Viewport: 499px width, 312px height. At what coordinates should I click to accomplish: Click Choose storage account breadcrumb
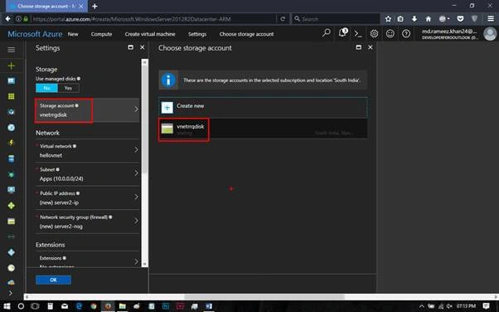pos(246,34)
